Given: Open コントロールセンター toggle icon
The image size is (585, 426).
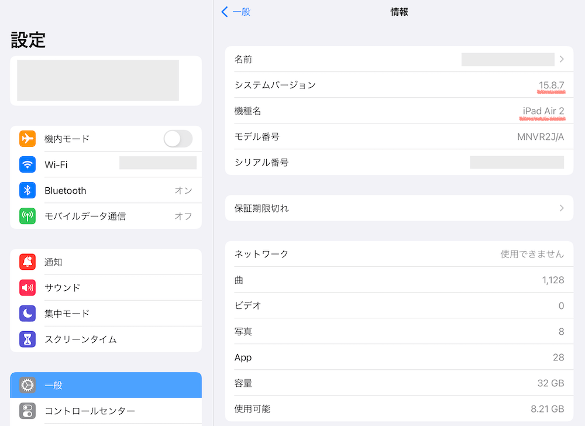Looking at the screenshot, I should (x=27, y=411).
